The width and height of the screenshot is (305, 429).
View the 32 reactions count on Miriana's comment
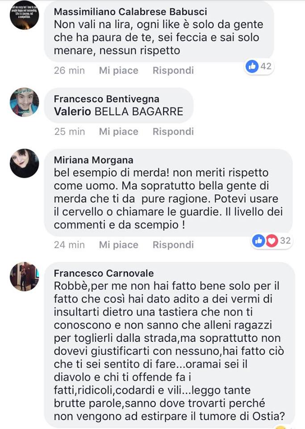point(285,241)
